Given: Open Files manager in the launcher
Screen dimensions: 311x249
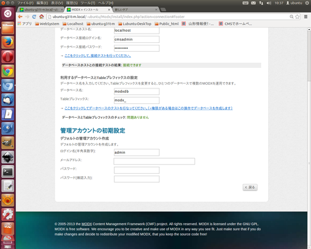Looking at the screenshot, I should coord(7,28).
